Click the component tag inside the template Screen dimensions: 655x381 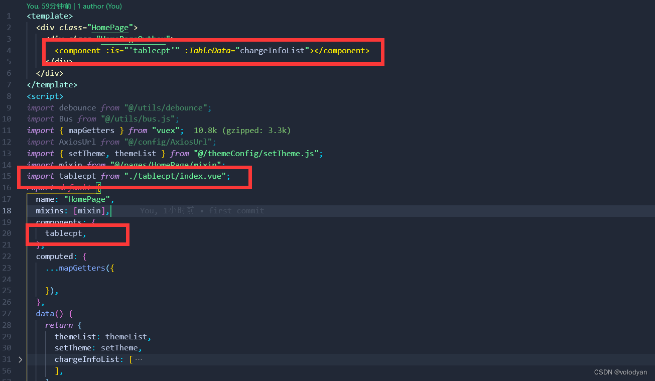coord(78,50)
